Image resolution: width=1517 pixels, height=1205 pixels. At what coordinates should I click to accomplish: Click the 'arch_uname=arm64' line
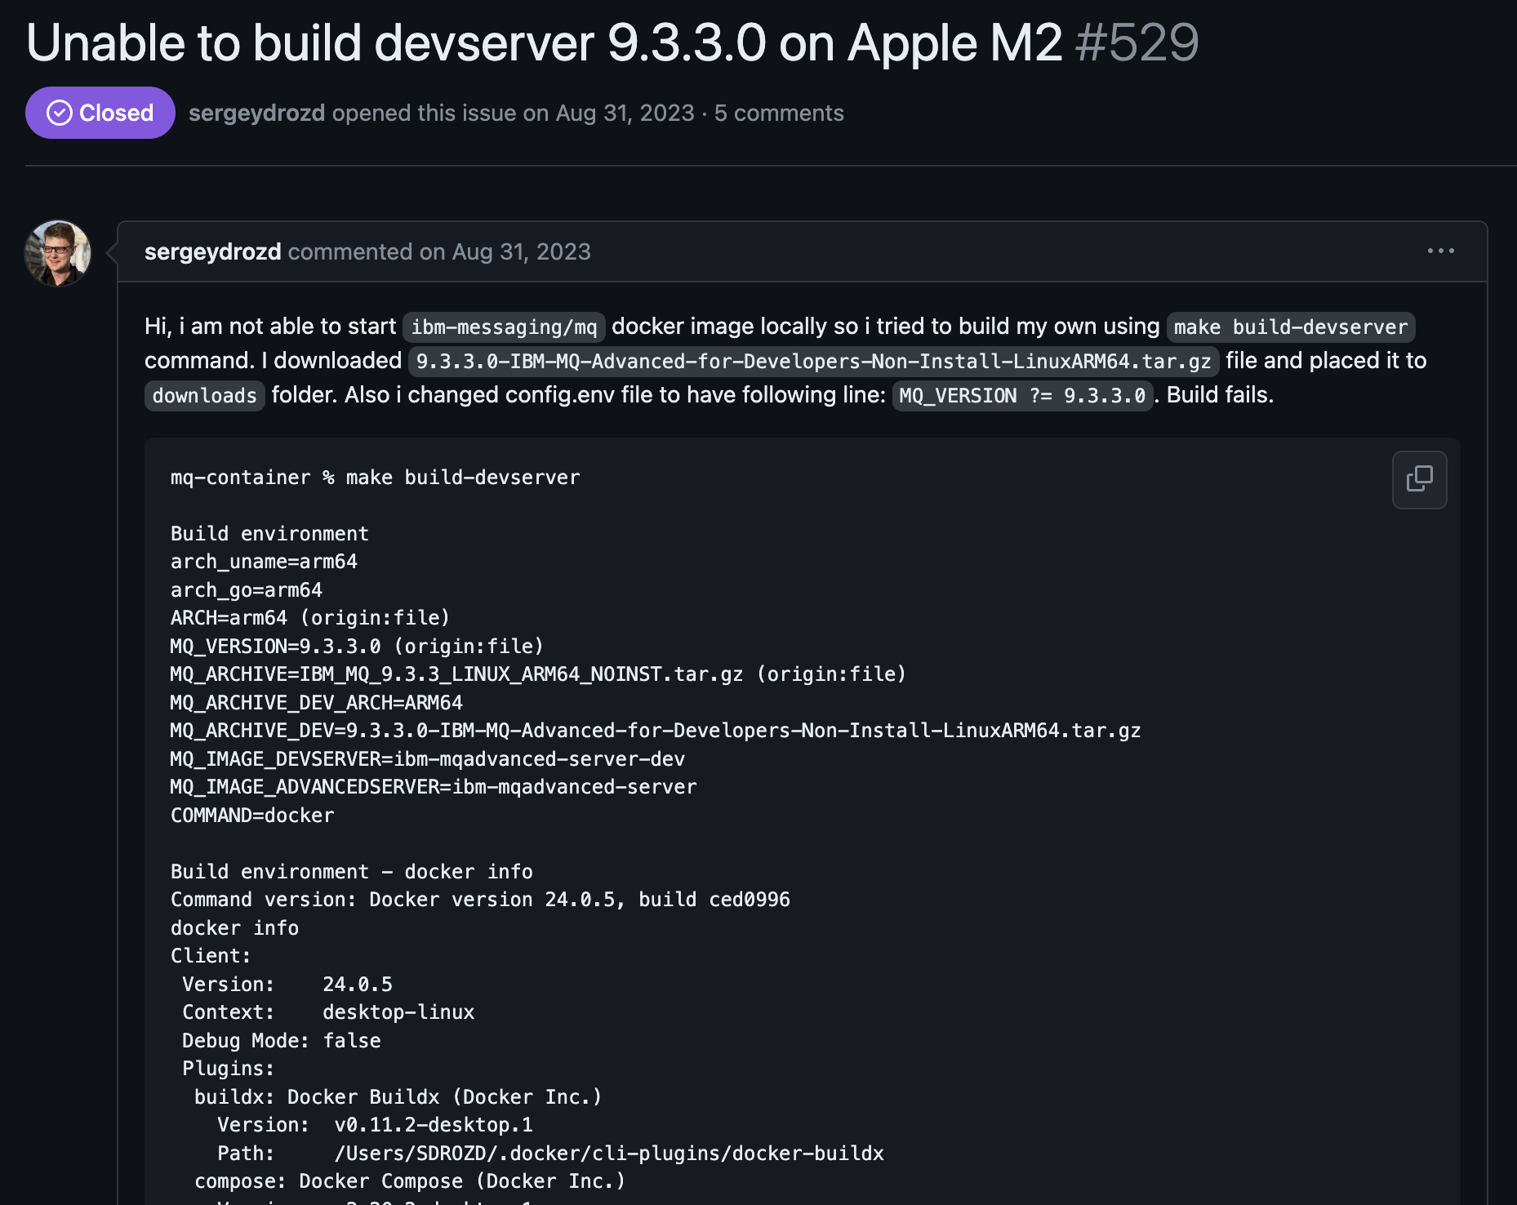click(264, 562)
